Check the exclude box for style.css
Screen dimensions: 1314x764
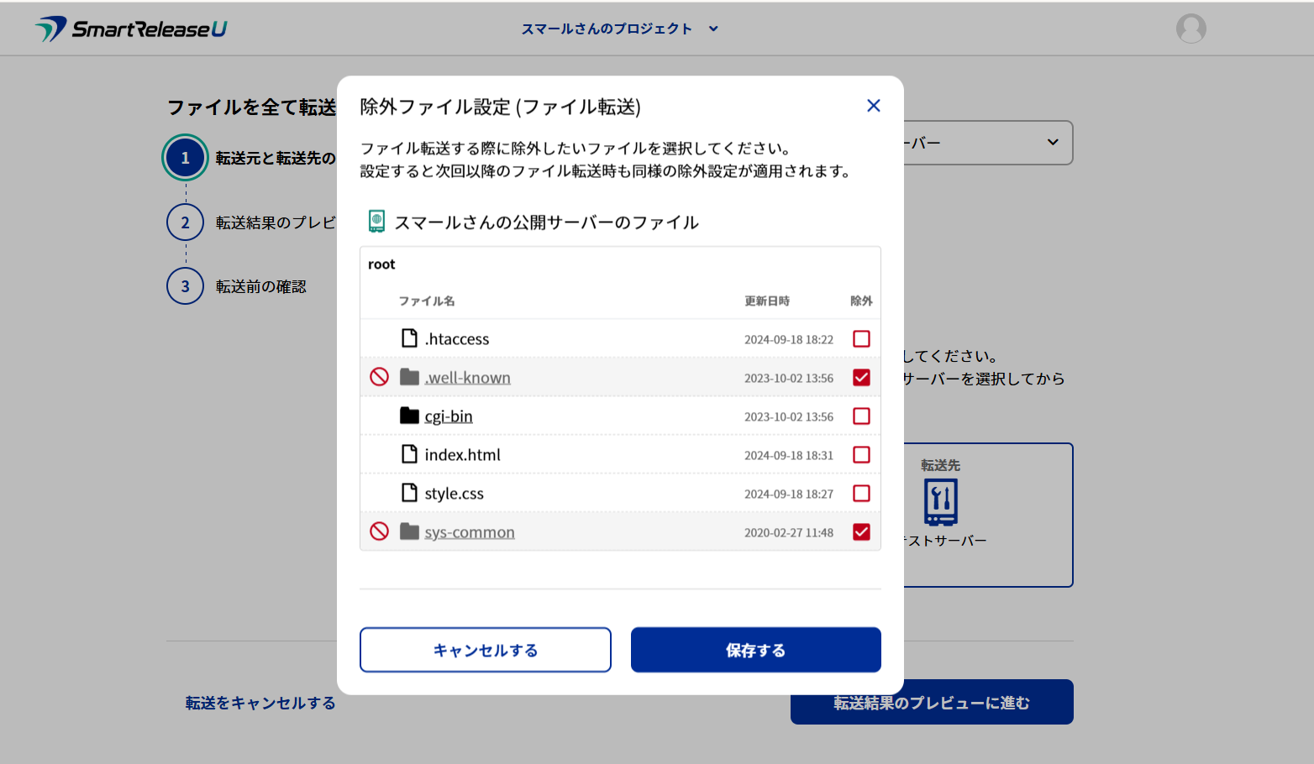tap(861, 494)
